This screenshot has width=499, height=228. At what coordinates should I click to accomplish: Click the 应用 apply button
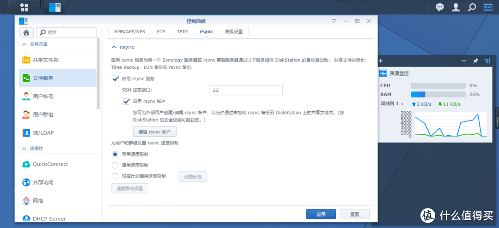[x=321, y=214]
